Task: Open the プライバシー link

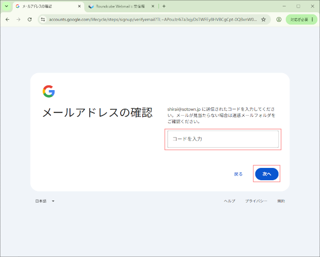Action: click(256, 201)
